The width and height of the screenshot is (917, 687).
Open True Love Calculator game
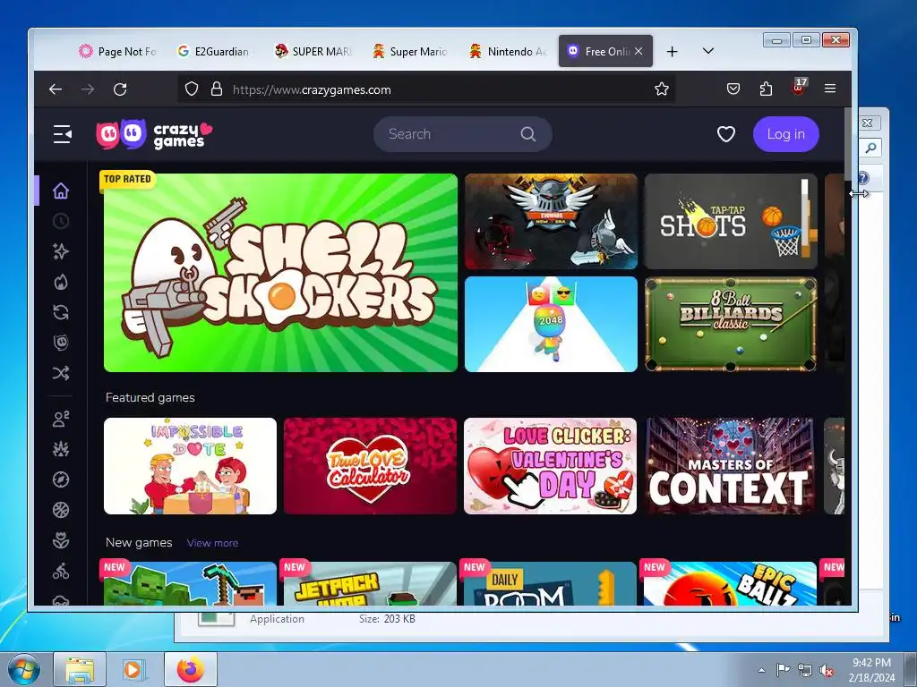click(370, 465)
